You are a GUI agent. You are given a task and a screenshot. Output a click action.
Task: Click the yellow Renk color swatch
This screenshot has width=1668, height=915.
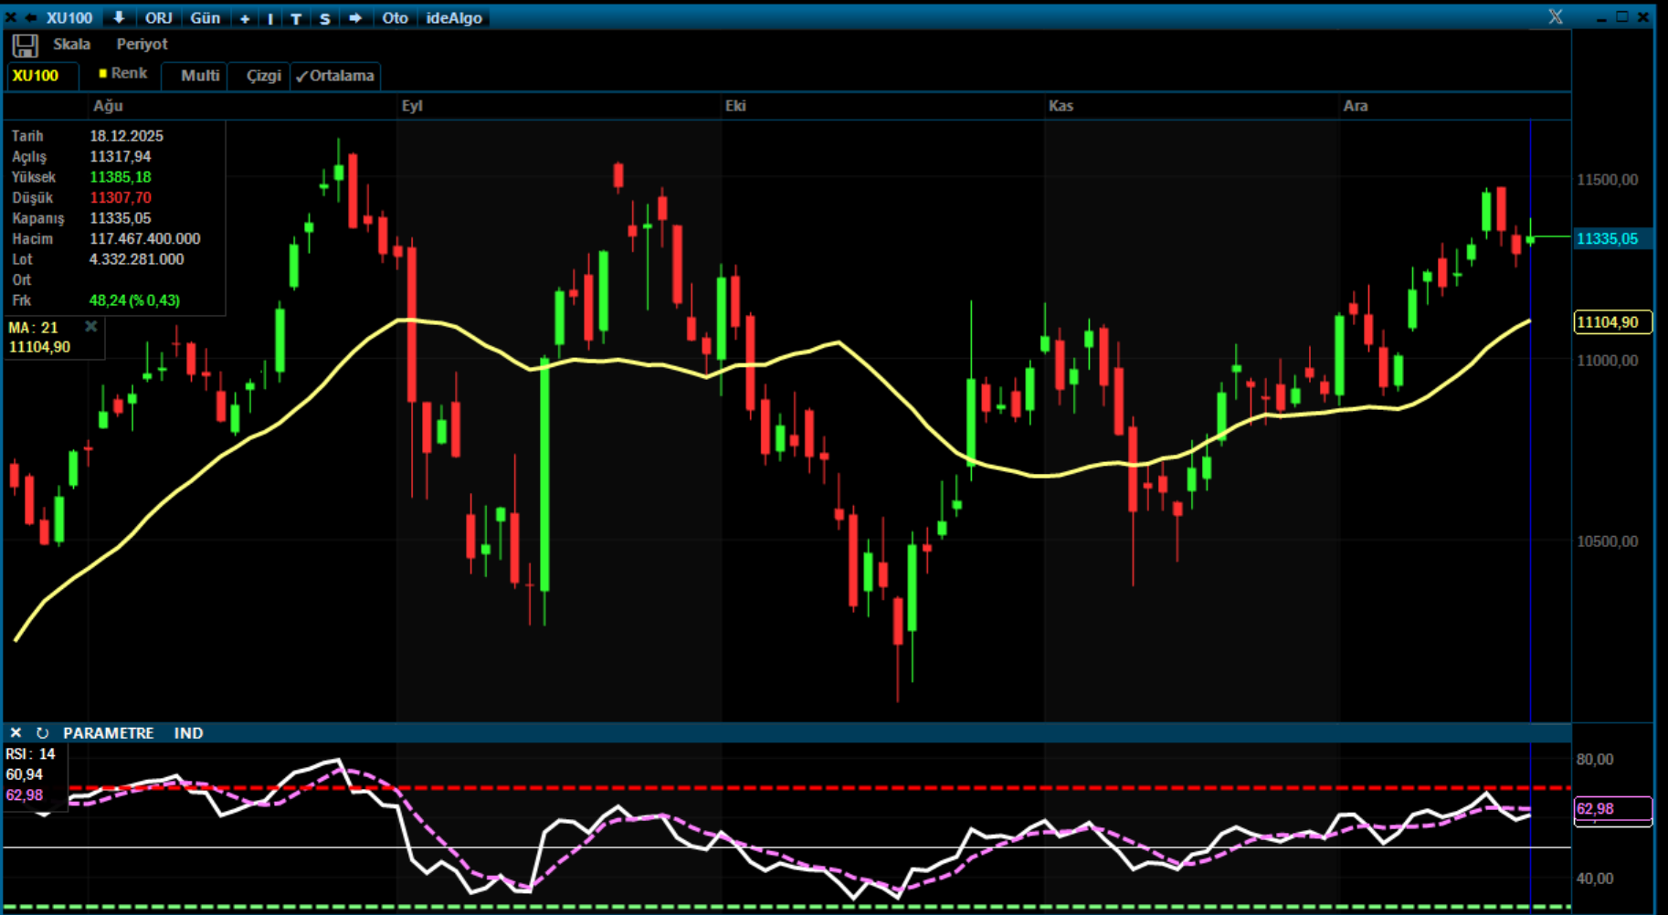(x=103, y=73)
